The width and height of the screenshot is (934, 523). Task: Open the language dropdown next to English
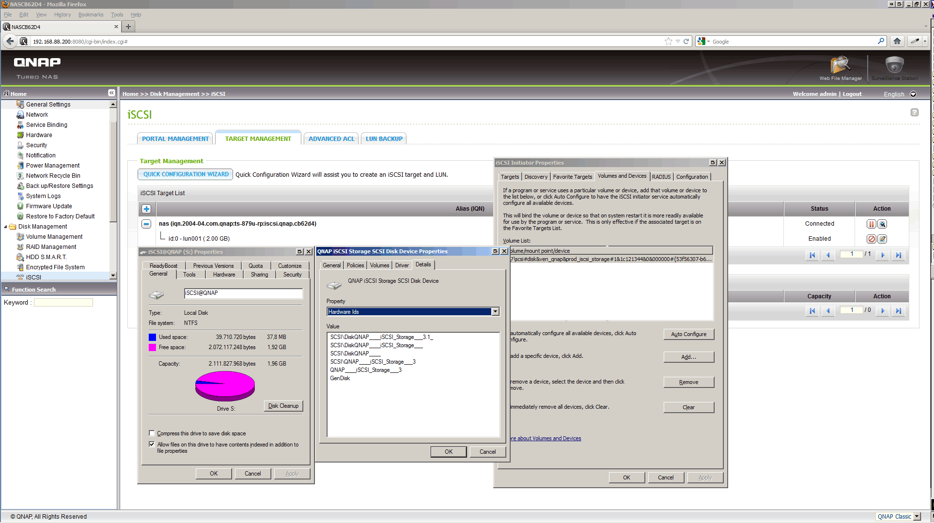pyautogui.click(x=913, y=94)
